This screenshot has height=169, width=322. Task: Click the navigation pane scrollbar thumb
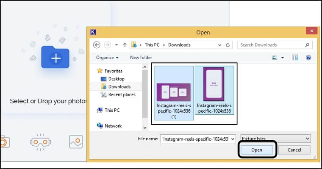click(145, 94)
